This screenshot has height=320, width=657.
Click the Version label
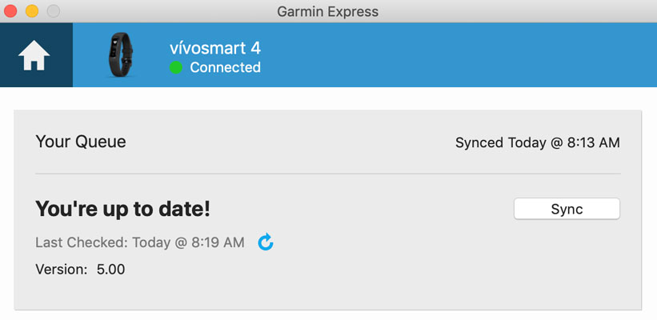coord(61,270)
